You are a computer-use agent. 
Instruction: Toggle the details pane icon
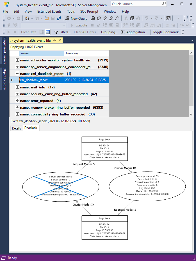click(x=48, y=32)
